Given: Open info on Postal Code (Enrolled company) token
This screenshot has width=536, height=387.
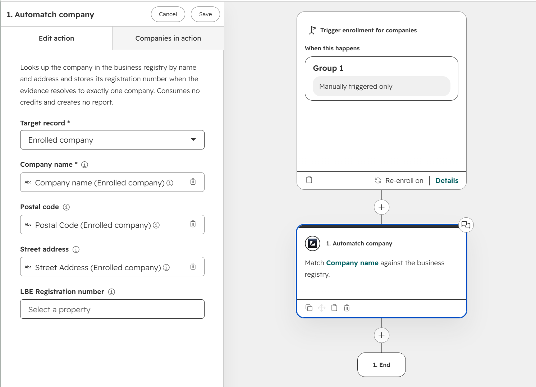Looking at the screenshot, I should pyautogui.click(x=156, y=225).
